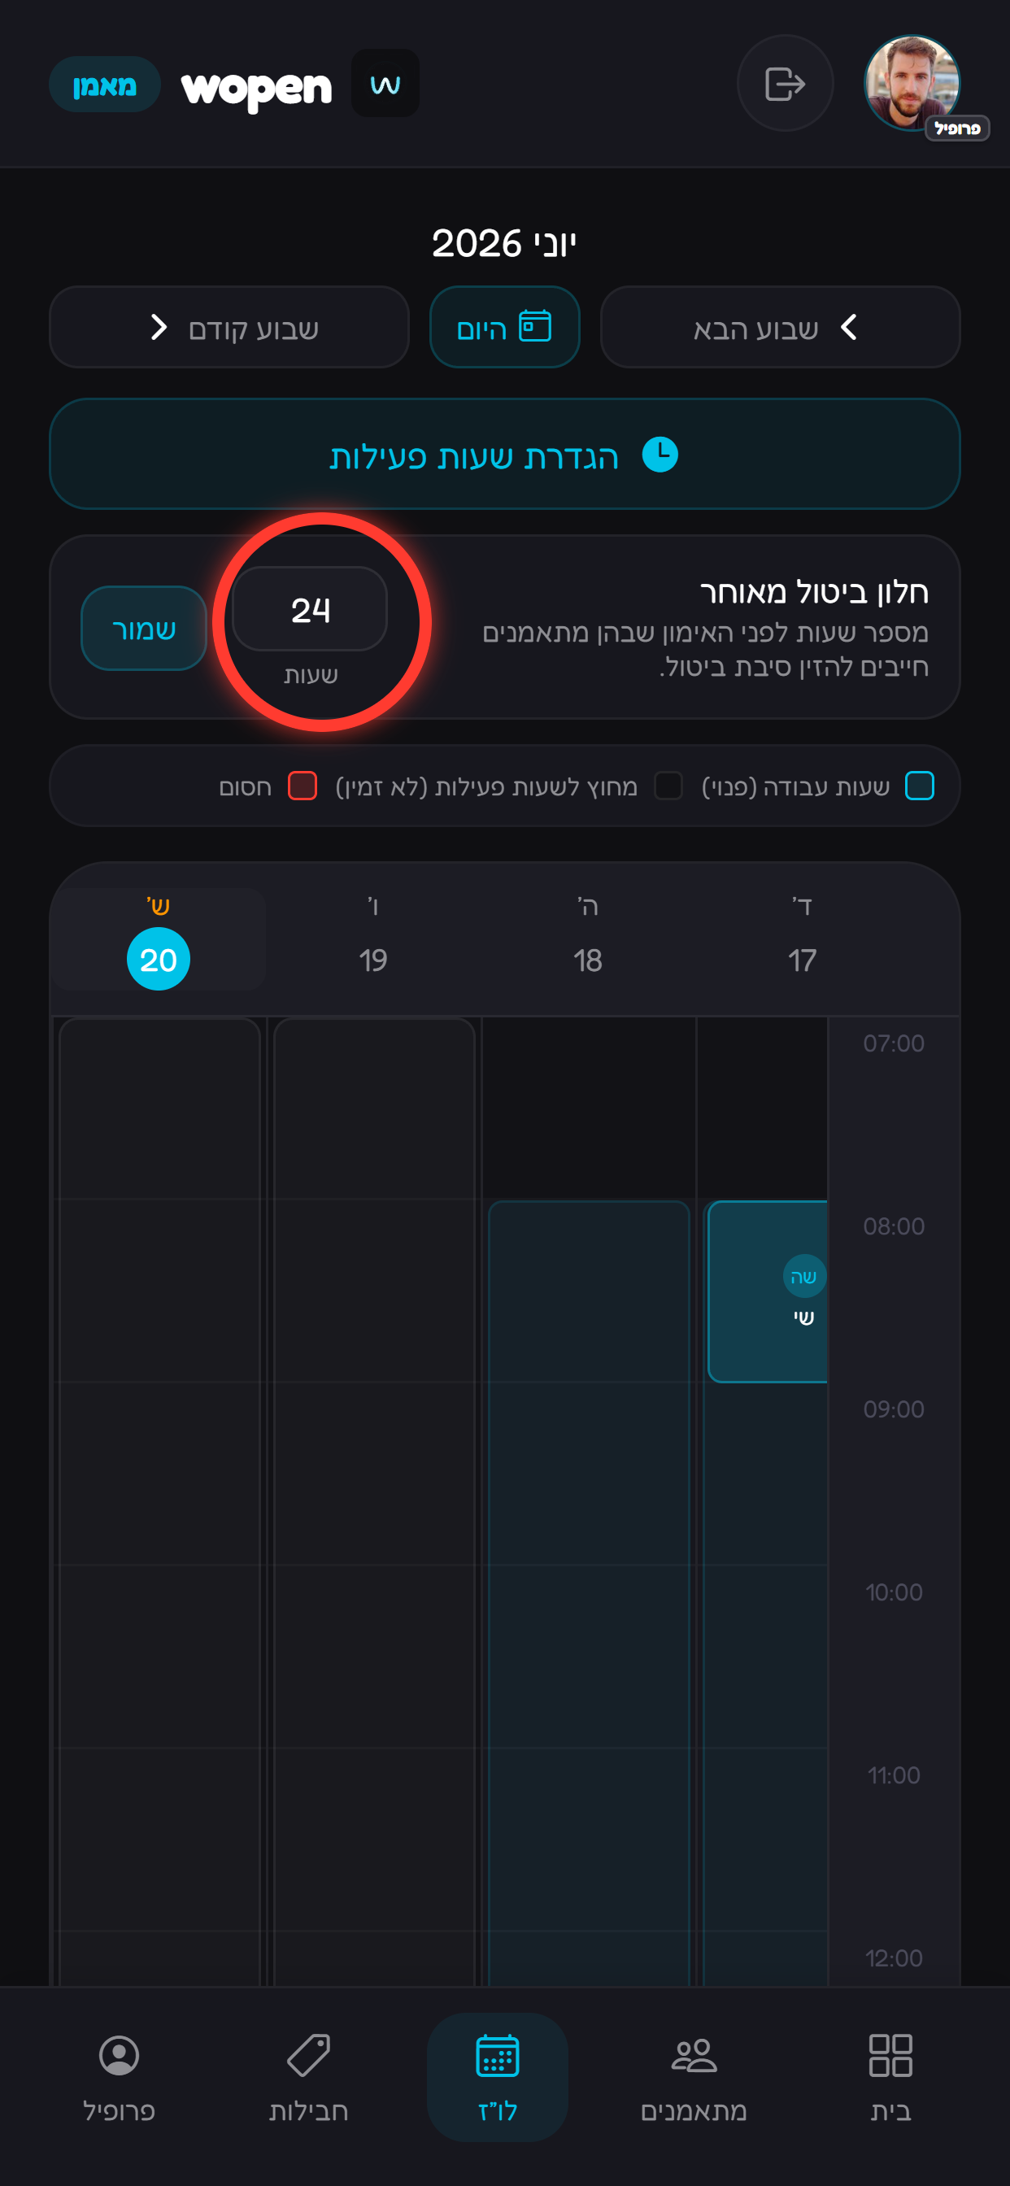Go to previous week (שבוע קודם)
This screenshot has width=1010, height=2186.
(x=229, y=327)
